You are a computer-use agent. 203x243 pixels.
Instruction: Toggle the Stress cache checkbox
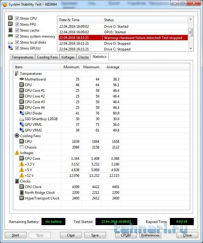[17, 30]
